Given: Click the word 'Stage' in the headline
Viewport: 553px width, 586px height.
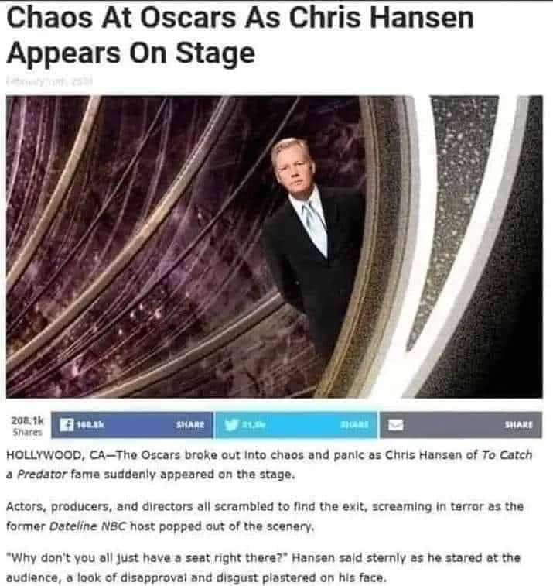Looking at the screenshot, I should coord(215,53).
